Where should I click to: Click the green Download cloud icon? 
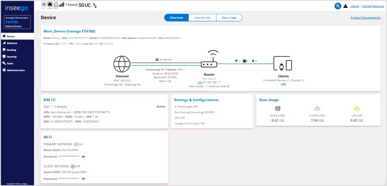(x=317, y=109)
